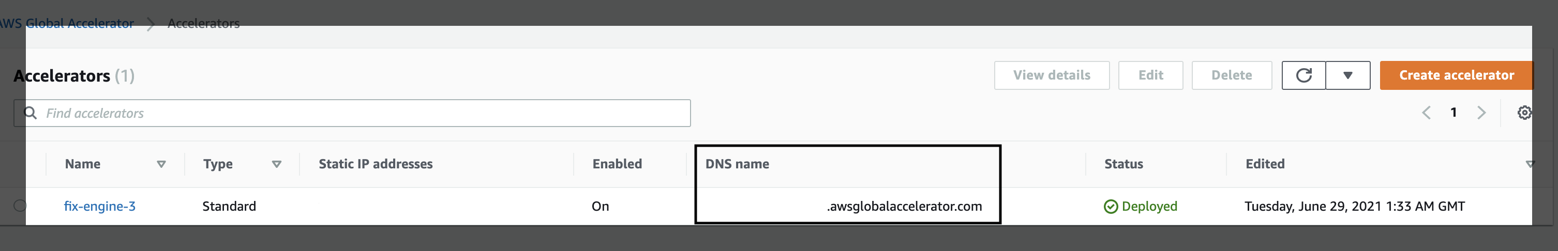The height and width of the screenshot is (251, 1558).
Task: Click the refresh accelerators icon
Action: point(1304,75)
